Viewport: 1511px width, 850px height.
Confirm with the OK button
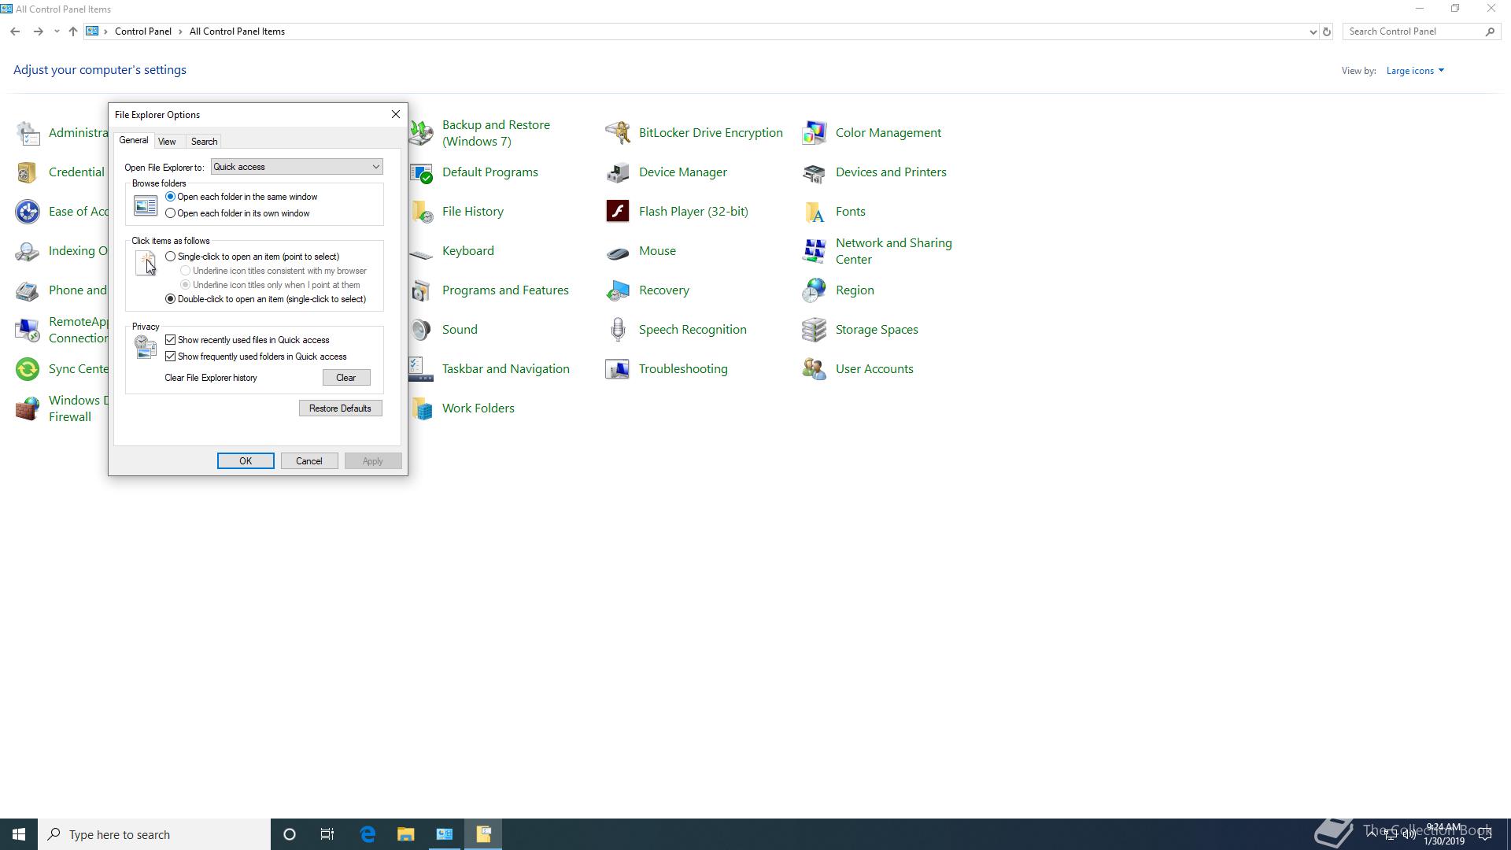[246, 461]
